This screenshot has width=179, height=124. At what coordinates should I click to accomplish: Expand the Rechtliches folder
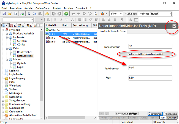(x=3, y=97)
